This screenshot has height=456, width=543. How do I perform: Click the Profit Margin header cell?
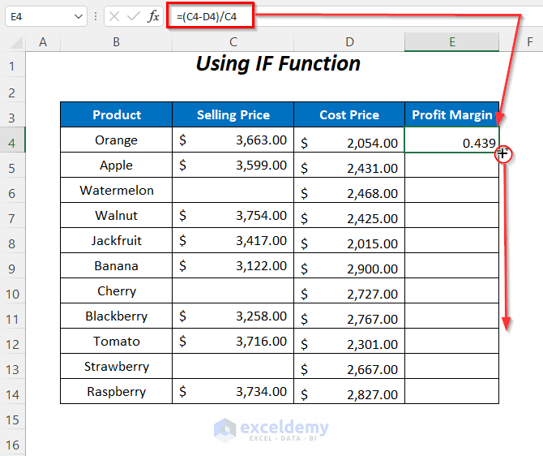(451, 114)
